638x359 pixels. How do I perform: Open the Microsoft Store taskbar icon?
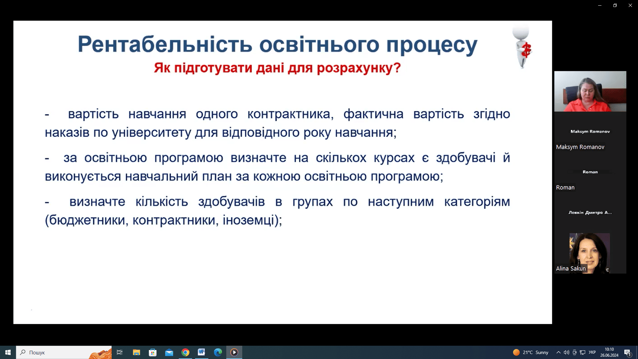pos(153,352)
